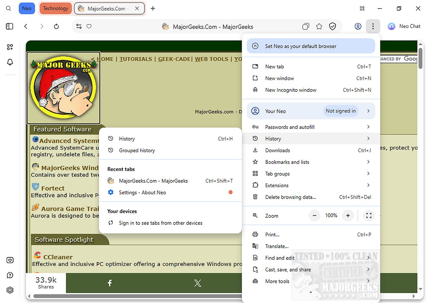Set Neo as your default browser
The height and width of the screenshot is (303, 427).
click(x=311, y=46)
